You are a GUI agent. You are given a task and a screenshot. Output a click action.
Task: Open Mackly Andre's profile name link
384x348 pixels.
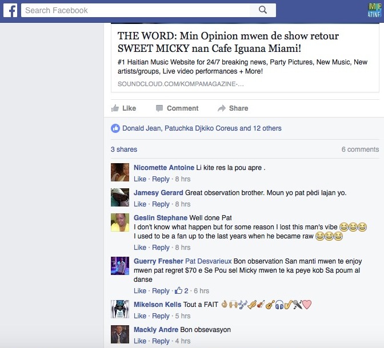click(x=156, y=330)
